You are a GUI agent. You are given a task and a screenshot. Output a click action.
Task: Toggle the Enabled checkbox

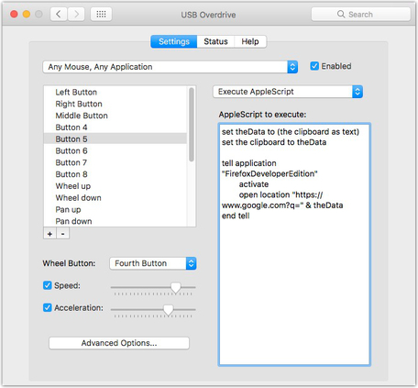click(314, 66)
